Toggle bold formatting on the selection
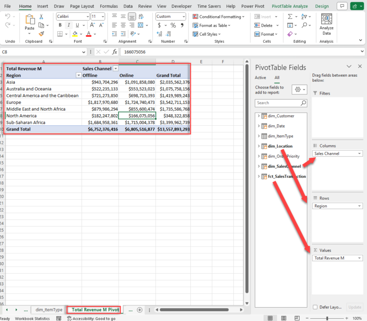367x321 pixels. click(x=60, y=25)
